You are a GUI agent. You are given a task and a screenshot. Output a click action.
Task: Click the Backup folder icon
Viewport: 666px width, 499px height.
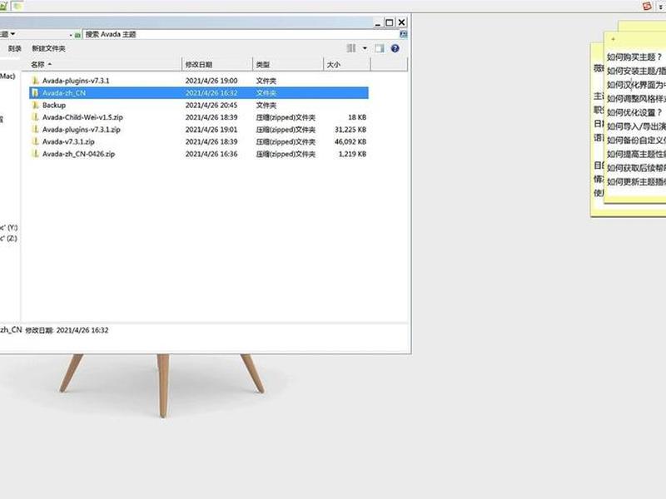35,106
